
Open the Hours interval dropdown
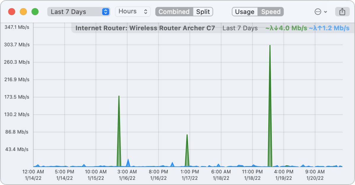click(x=133, y=12)
